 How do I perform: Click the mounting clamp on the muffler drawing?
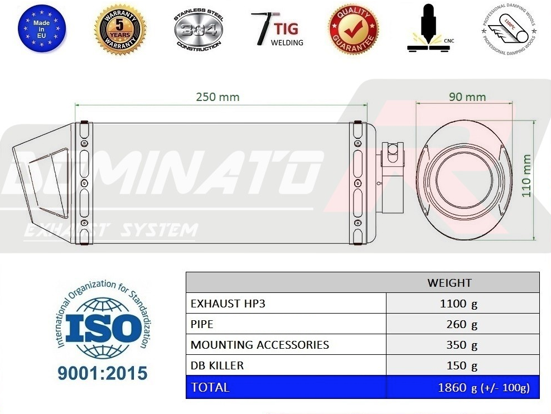tap(392, 176)
